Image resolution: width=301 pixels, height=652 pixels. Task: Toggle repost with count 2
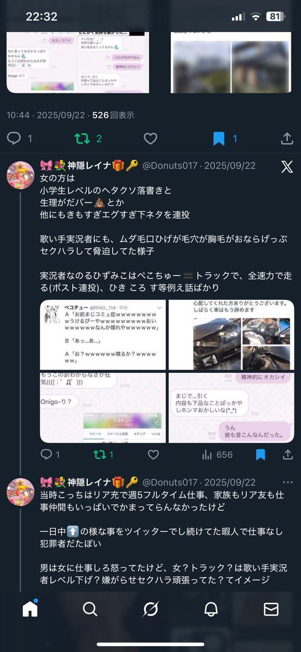(88, 139)
